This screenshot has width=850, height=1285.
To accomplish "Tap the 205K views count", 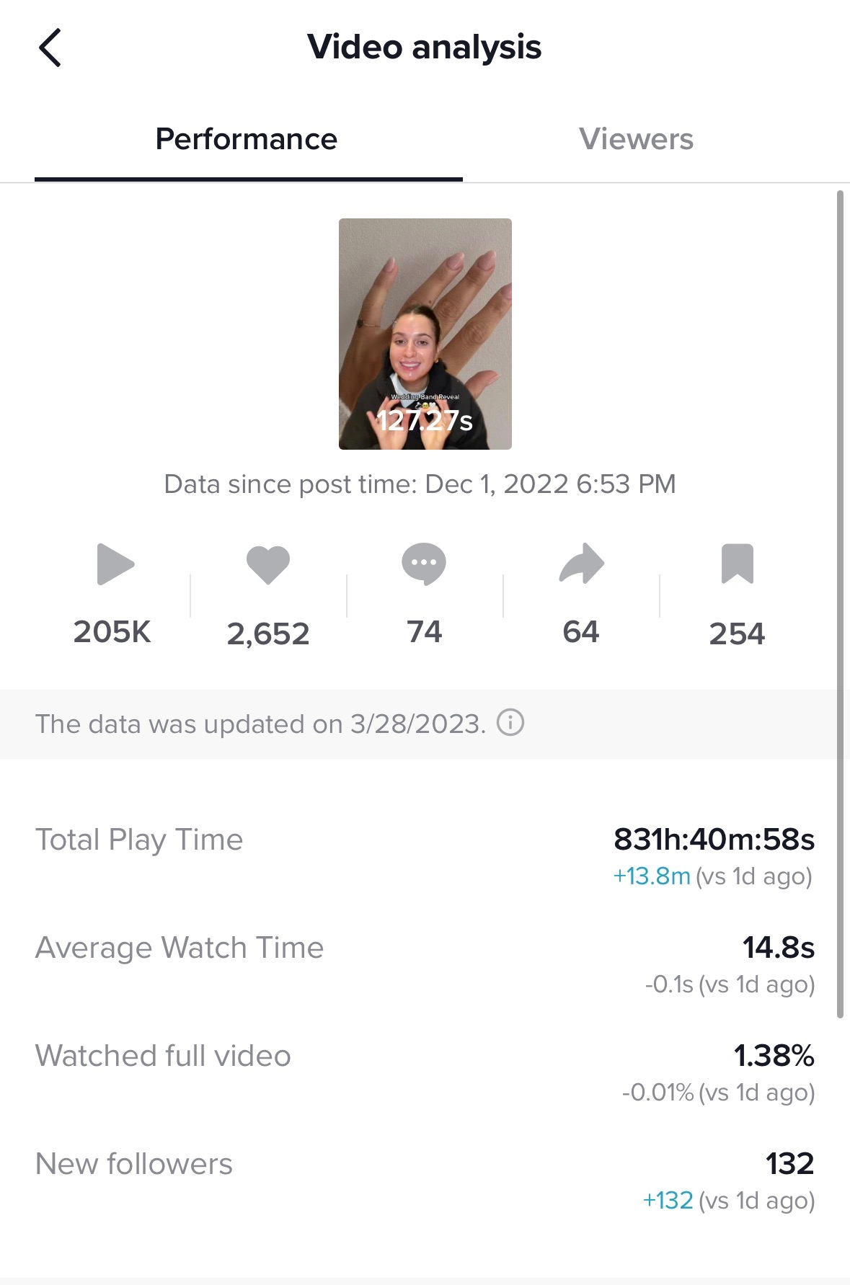I will coord(112,632).
